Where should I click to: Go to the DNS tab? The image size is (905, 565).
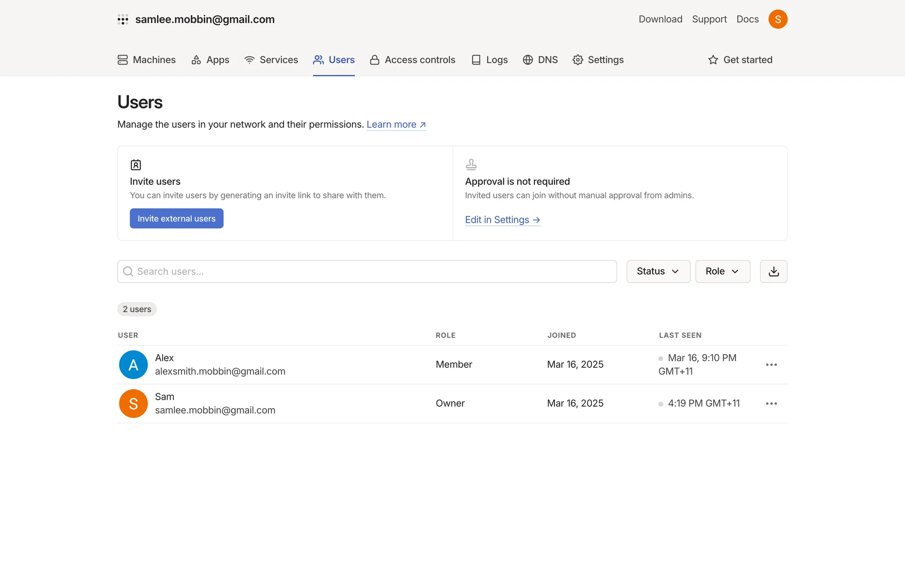[x=540, y=60]
